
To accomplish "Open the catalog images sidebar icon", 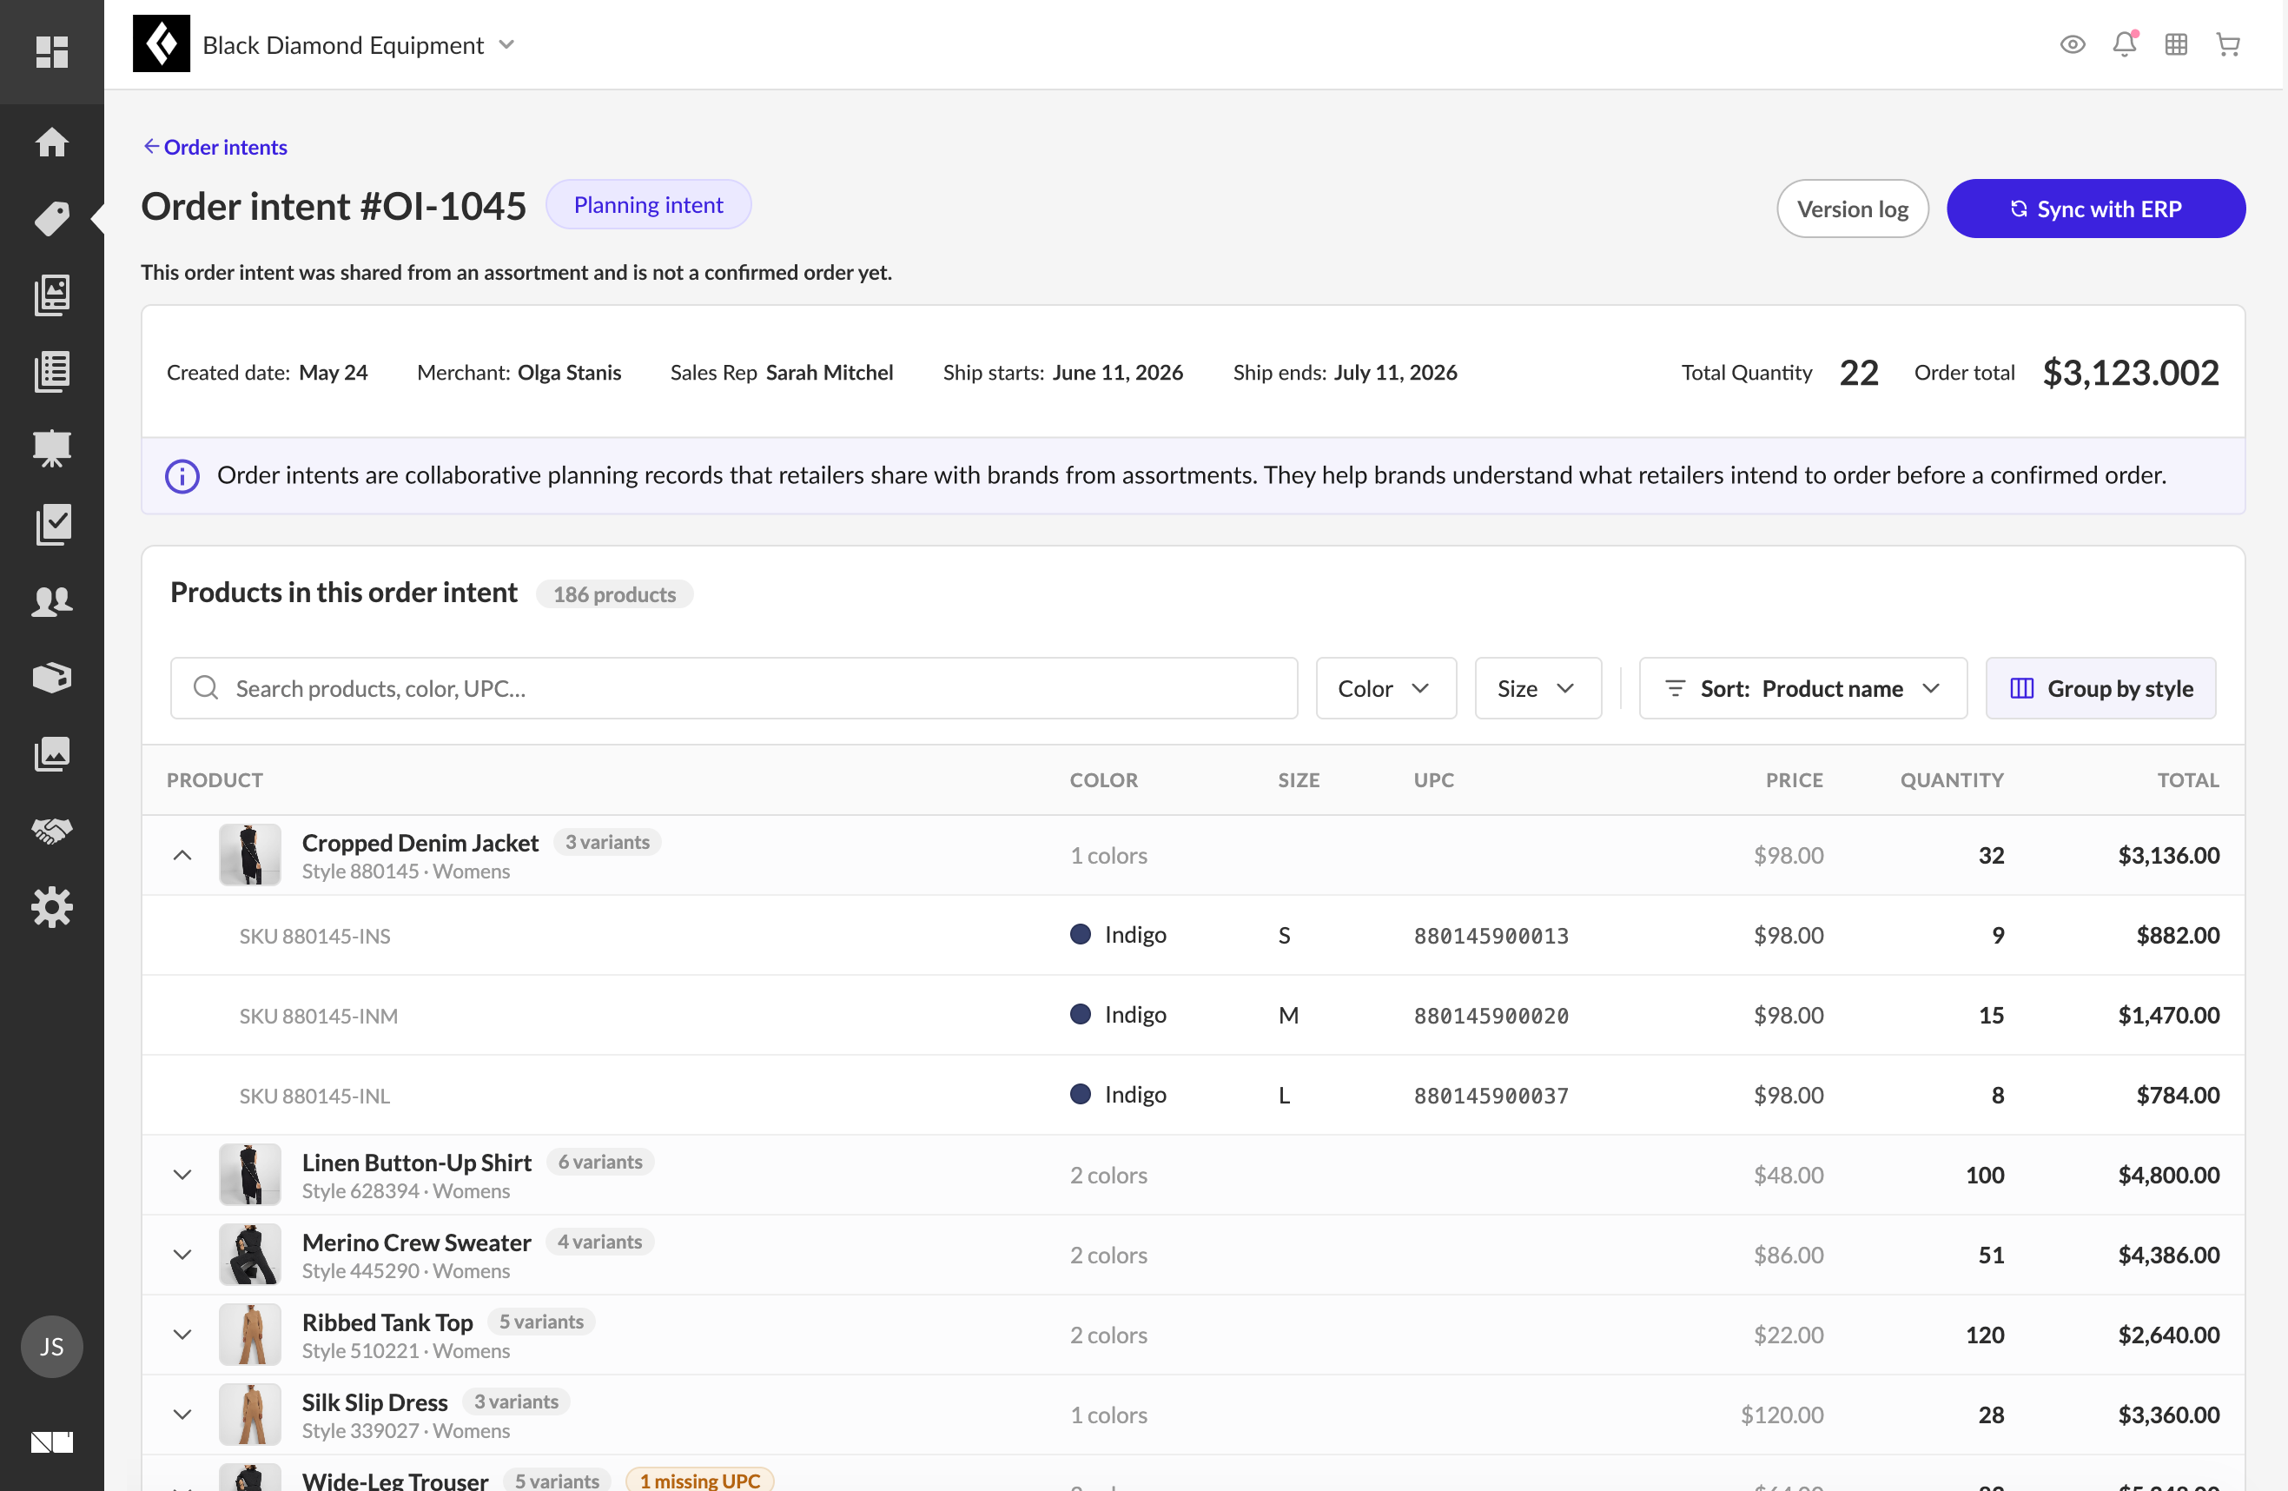I will click(52, 295).
